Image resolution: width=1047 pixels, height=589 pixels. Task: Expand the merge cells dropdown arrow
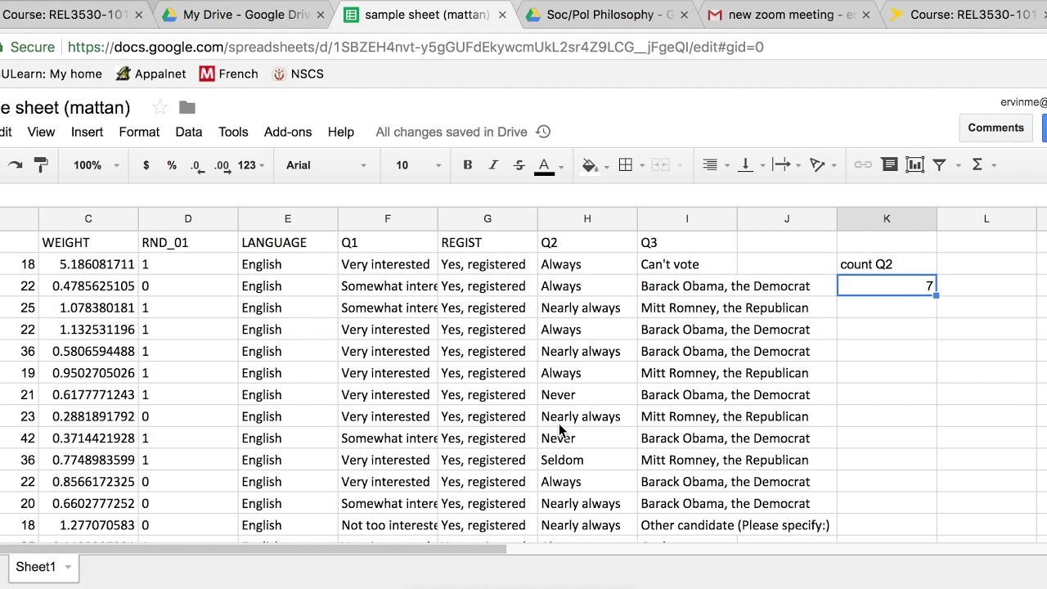(x=678, y=166)
